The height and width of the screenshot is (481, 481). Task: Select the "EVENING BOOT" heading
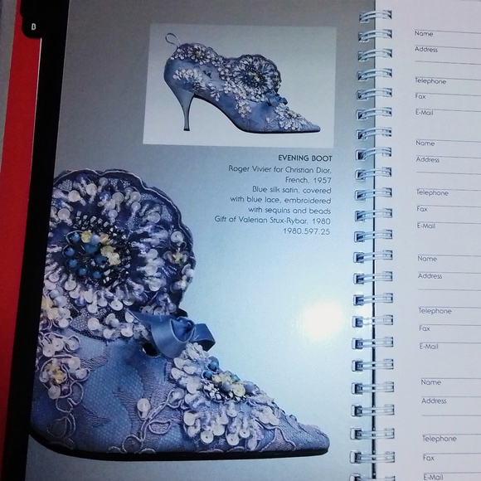tap(305, 158)
